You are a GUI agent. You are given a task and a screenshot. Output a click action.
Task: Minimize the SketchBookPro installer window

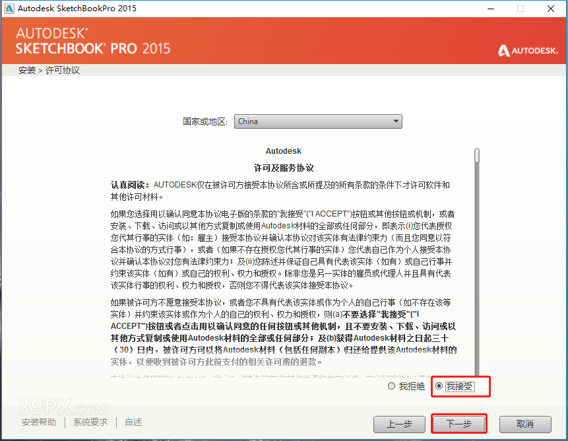(491, 9)
